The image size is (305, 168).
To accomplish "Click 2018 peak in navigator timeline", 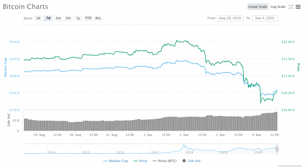I will 184,146.
